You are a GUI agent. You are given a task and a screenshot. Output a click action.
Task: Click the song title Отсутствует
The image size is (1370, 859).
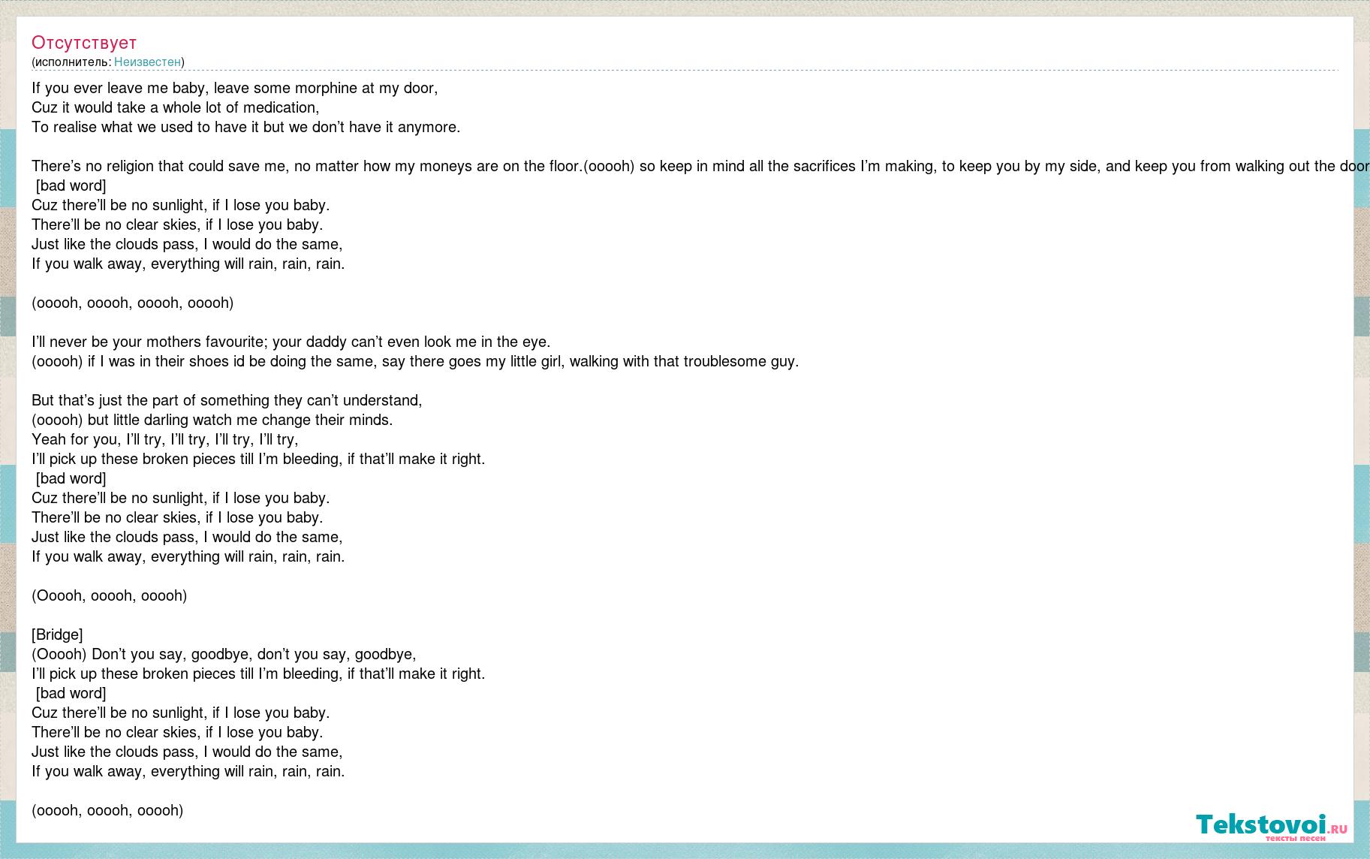click(x=84, y=42)
